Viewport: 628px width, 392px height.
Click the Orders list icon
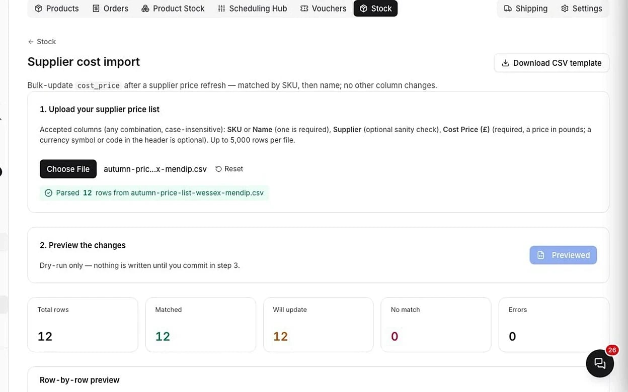[x=96, y=9]
